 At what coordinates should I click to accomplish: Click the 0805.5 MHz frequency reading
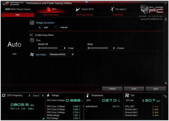point(22,105)
